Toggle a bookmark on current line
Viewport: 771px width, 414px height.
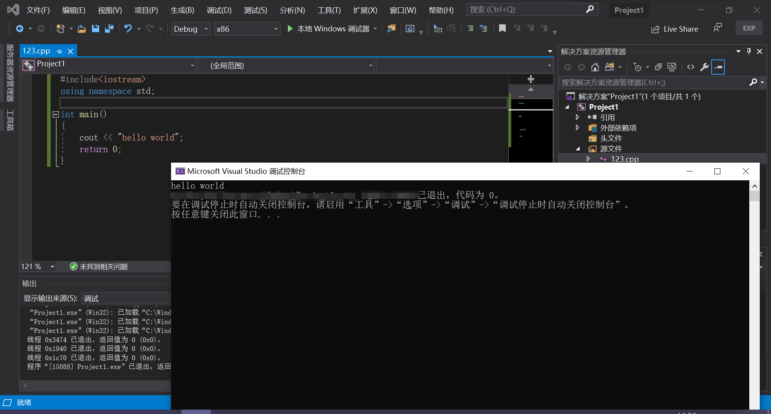click(502, 29)
